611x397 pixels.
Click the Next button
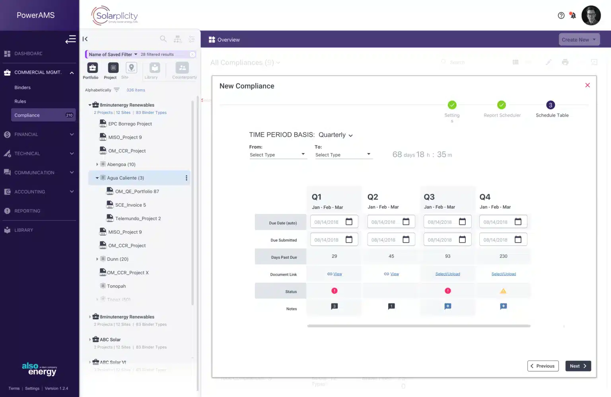point(578,366)
